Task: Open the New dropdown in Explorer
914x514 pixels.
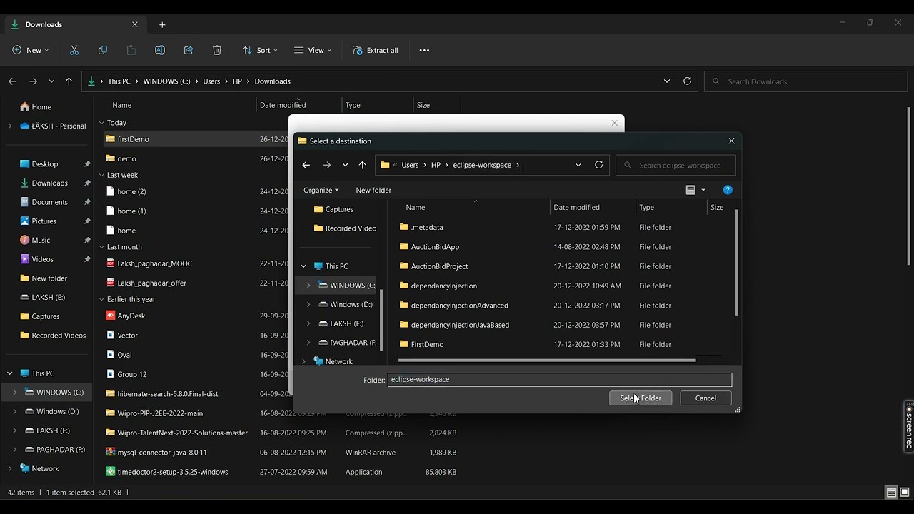Action: tap(31, 50)
